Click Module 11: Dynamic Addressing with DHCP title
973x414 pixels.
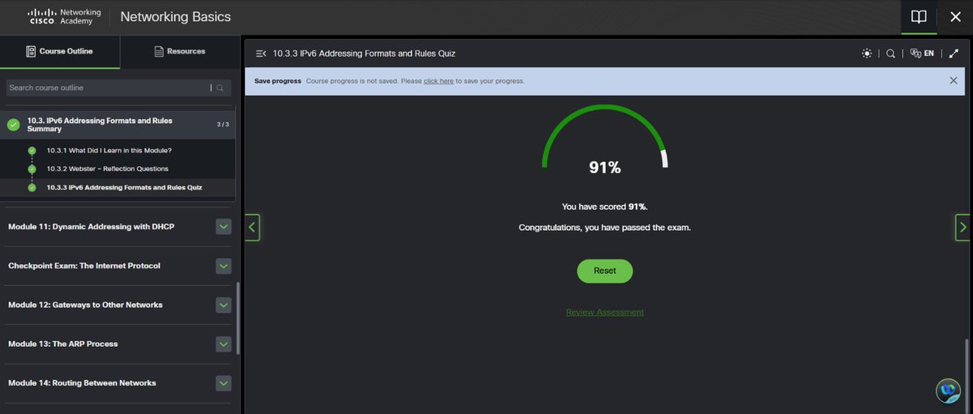pos(91,227)
